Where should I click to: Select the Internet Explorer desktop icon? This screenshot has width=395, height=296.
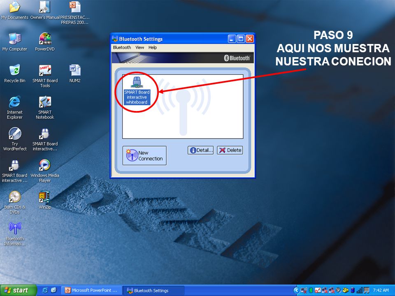click(15, 107)
